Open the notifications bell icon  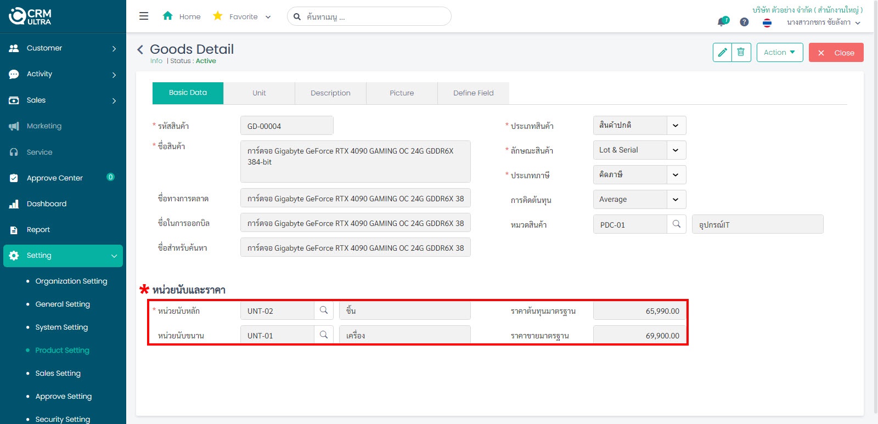(x=722, y=22)
